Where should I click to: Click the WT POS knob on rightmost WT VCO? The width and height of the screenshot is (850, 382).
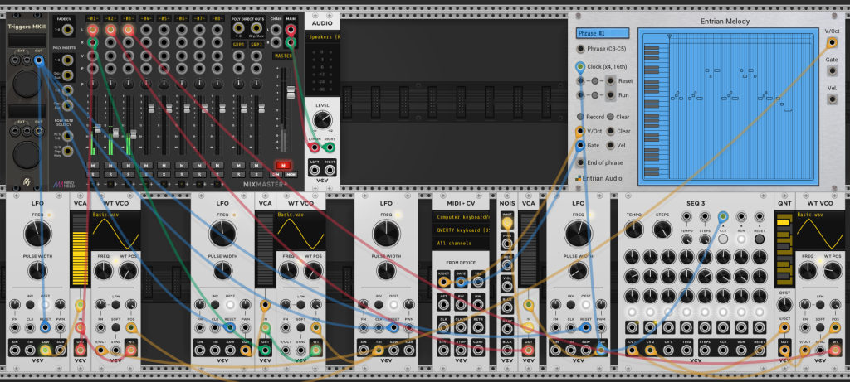(832, 270)
